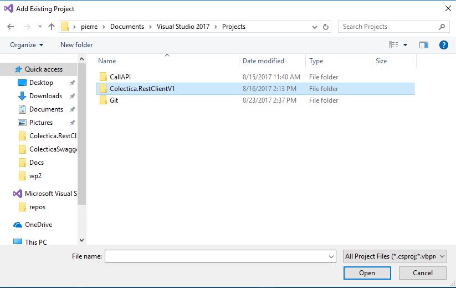The width and height of the screenshot is (456, 288).
Task: Click the address bar folder icon
Action: (65, 27)
